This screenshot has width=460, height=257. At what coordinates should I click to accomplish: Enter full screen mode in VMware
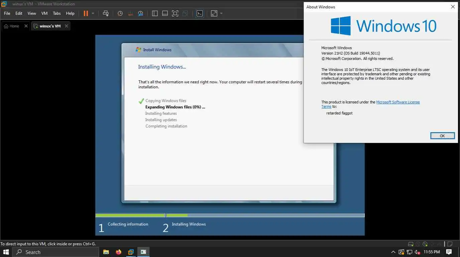(175, 13)
